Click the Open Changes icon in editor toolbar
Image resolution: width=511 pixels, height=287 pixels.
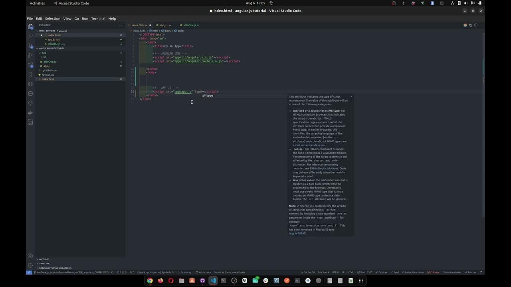click(x=470, y=25)
